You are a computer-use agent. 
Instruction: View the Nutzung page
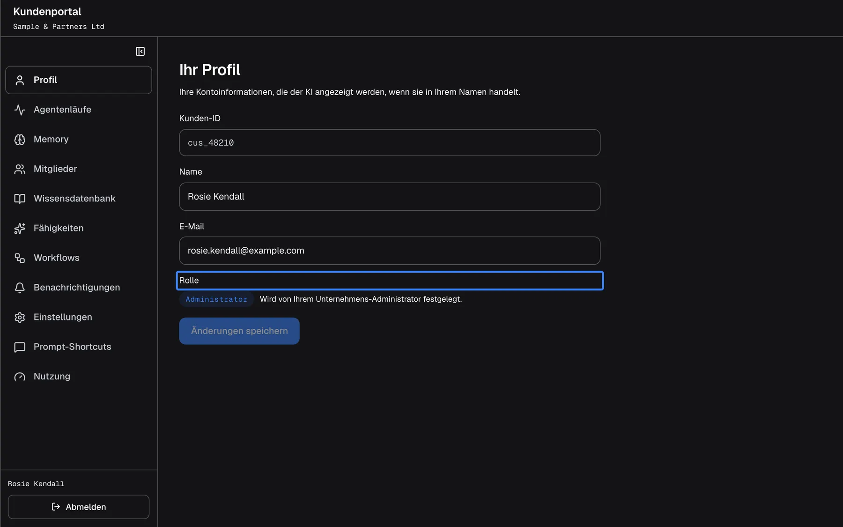[79, 376]
